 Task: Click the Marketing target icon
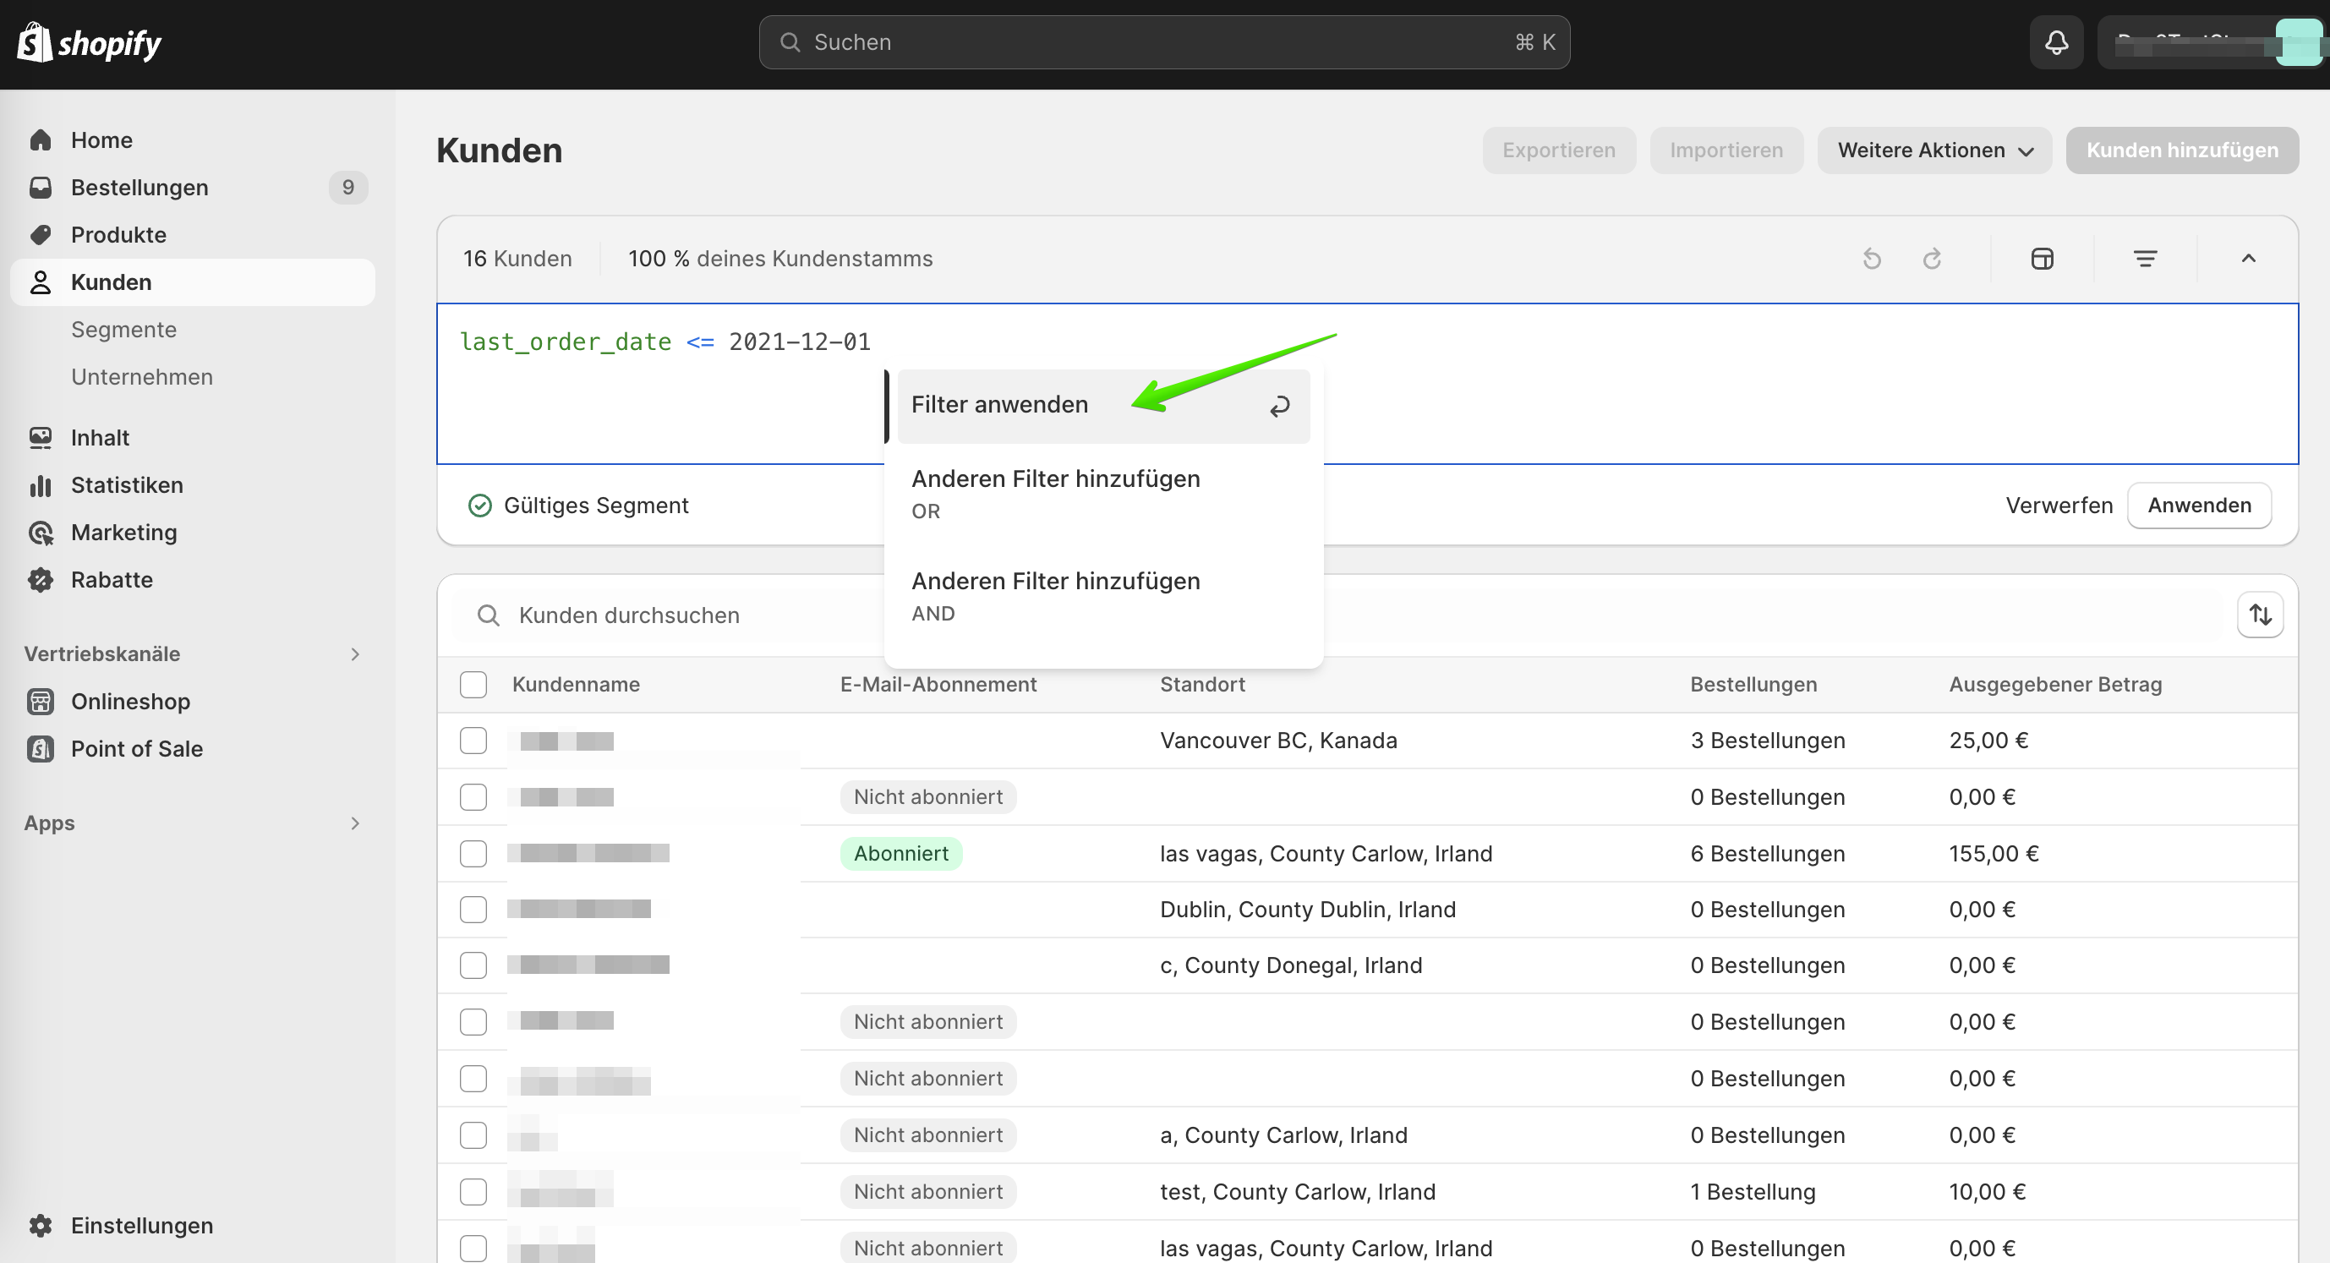tap(40, 533)
